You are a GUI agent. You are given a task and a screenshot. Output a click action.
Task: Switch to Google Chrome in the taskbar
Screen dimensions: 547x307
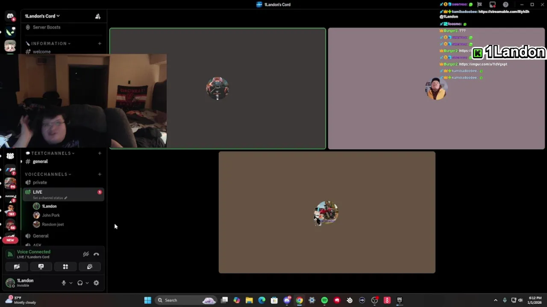coord(299,300)
